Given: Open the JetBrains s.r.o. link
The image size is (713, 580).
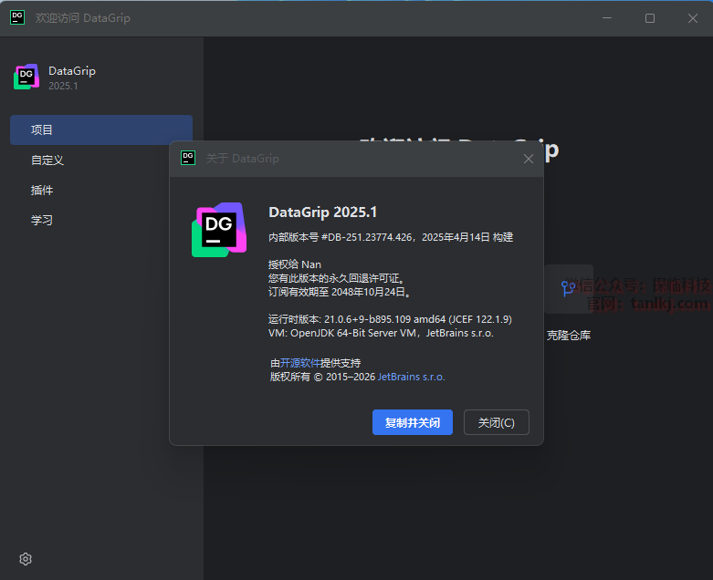Looking at the screenshot, I should coord(411,377).
